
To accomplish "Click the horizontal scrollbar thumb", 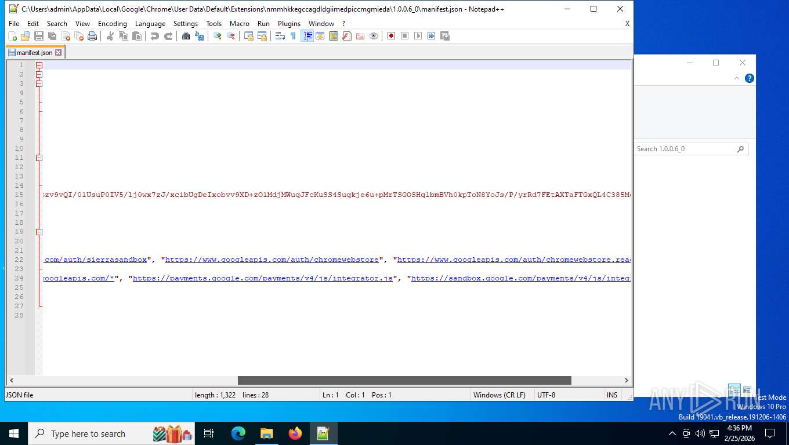I will [404, 381].
